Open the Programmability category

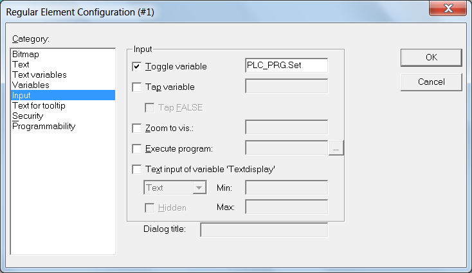[x=44, y=127]
